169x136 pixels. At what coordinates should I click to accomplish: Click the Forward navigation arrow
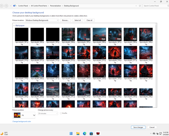point(6,6)
